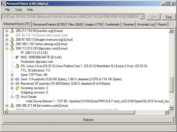Click penguin icon next to 208.100.1.161 whos.amung.us
The image size is (177, 132).
click(x=12, y=44)
